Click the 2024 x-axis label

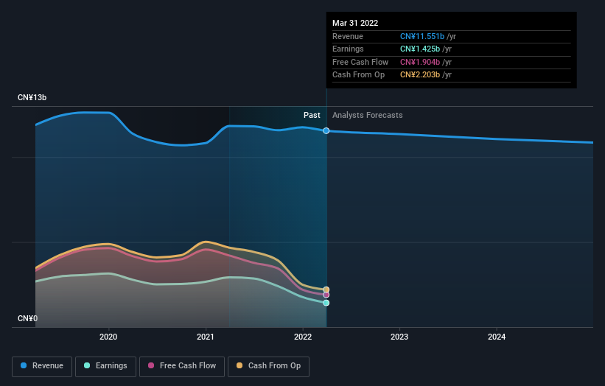click(x=497, y=337)
